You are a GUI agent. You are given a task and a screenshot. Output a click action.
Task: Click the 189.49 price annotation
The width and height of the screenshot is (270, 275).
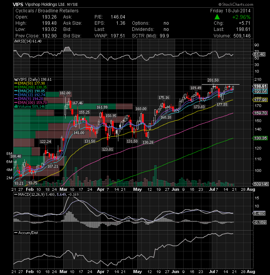click(196, 88)
